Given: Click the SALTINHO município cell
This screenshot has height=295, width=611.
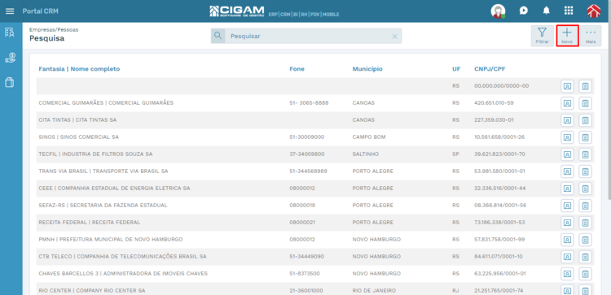Looking at the screenshot, I should [366, 154].
